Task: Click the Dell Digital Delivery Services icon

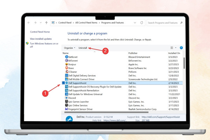Action: pos(66,76)
